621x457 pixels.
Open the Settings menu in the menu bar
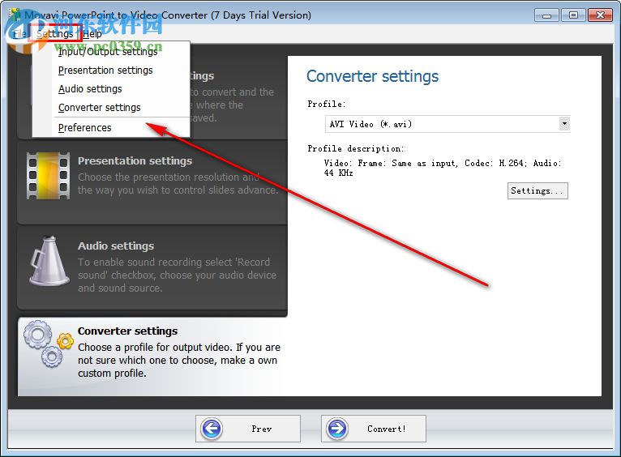(54, 34)
